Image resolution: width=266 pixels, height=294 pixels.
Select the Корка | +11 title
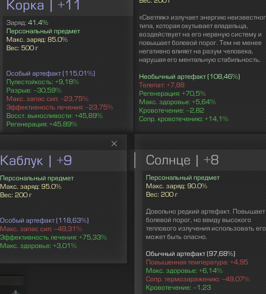pos(43,5)
